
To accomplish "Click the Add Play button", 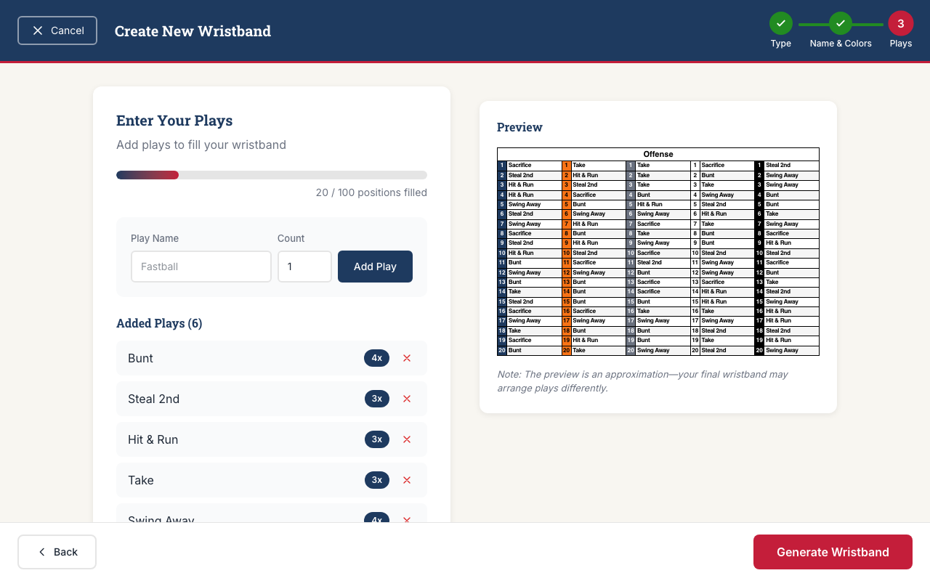I will coord(375,267).
